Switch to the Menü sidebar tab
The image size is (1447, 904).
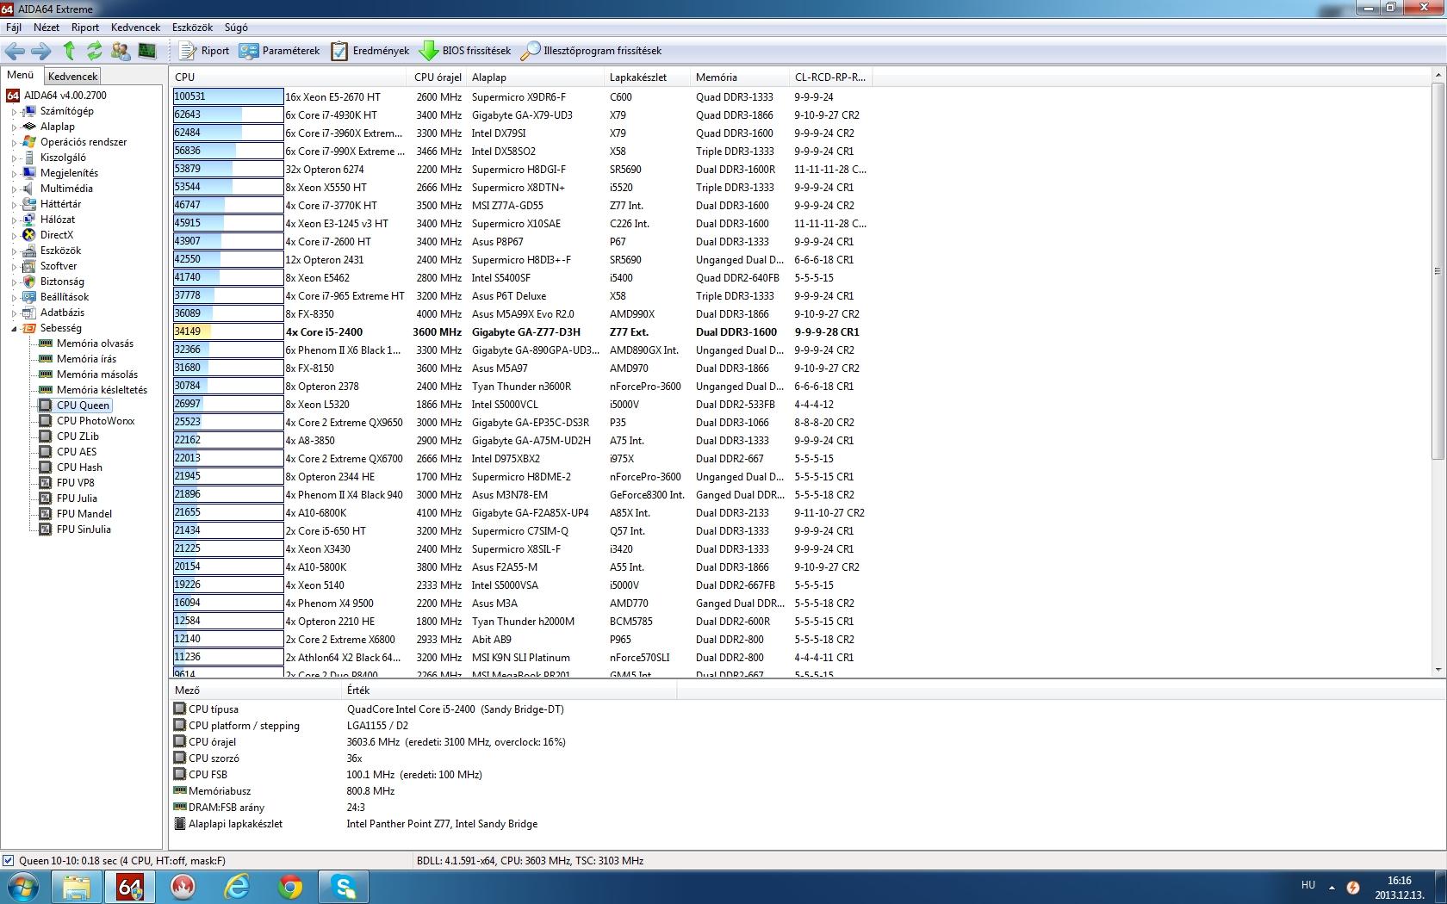pyautogui.click(x=21, y=75)
